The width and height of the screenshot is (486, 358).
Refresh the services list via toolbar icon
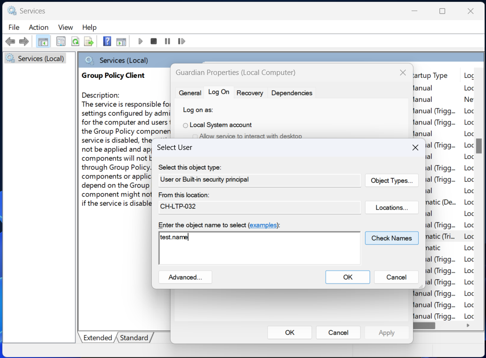[x=75, y=41]
